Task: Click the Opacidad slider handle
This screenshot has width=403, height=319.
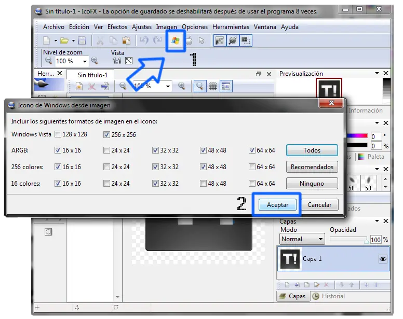Action: coord(366,241)
